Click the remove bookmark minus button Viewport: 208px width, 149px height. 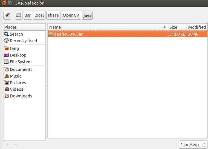(16, 145)
